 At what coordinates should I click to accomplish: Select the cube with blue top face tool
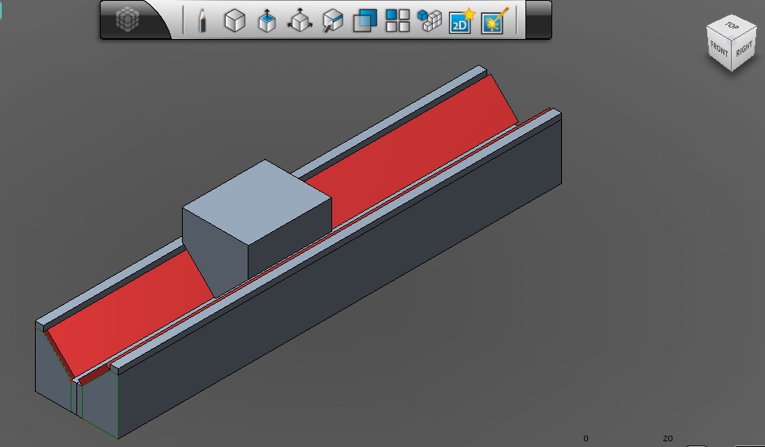pos(267,21)
